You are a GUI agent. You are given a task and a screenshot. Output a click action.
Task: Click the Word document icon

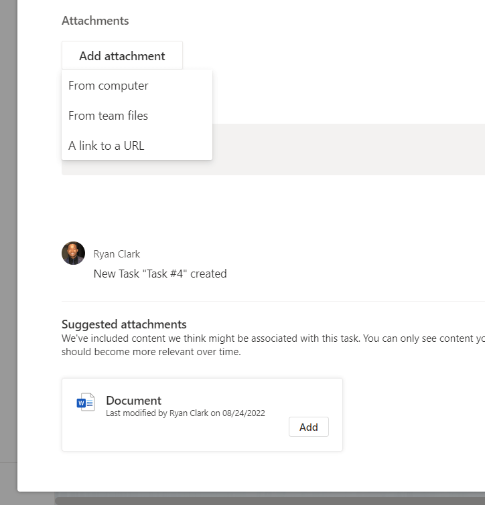(x=86, y=402)
